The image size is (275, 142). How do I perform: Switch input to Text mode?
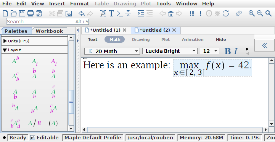(x=93, y=39)
